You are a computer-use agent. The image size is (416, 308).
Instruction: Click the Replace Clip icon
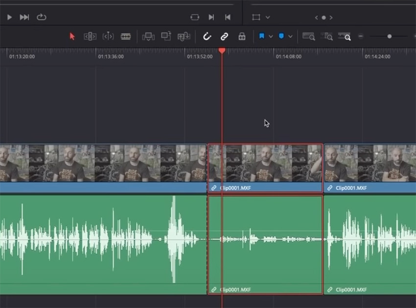tap(184, 37)
